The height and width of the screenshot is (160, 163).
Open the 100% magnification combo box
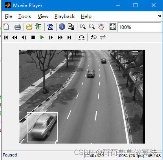tap(139, 27)
